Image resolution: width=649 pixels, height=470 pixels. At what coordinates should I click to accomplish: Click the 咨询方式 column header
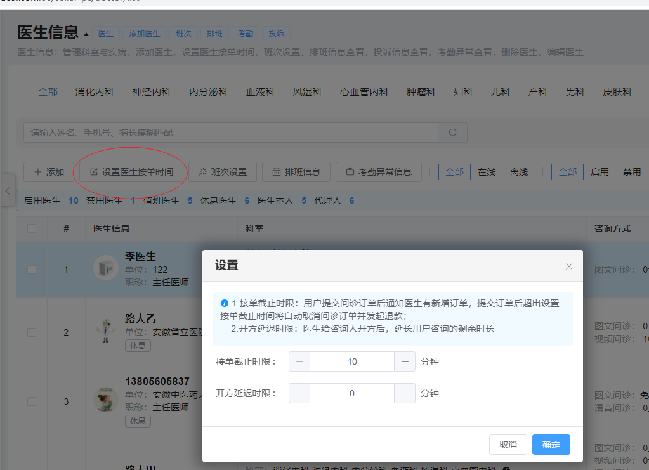point(612,228)
